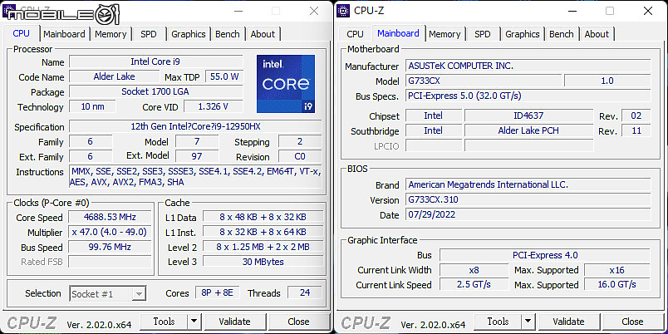Viewport: 668px width, 334px height.
Task: Click Validate button in right window
Action: click(569, 322)
